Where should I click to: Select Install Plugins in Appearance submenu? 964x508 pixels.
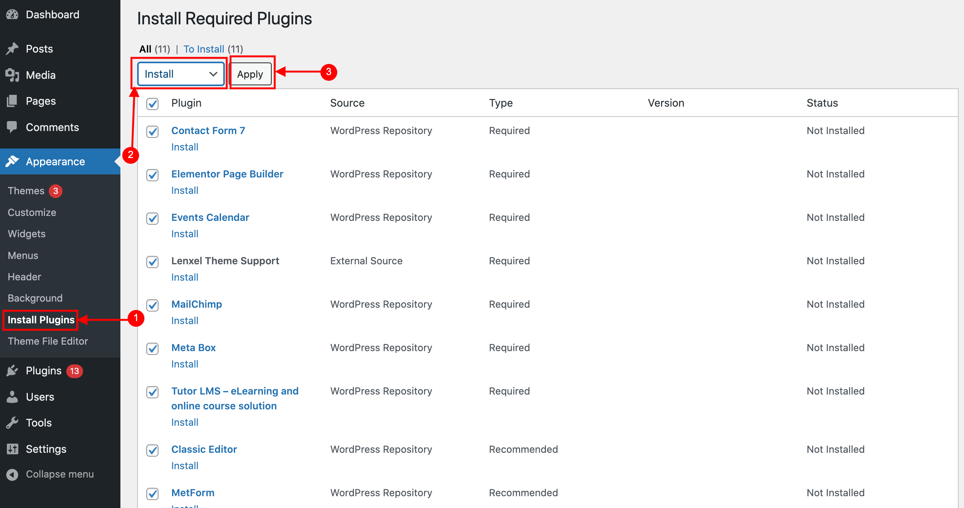click(41, 320)
